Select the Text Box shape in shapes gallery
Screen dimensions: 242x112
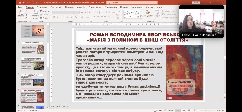125,12
